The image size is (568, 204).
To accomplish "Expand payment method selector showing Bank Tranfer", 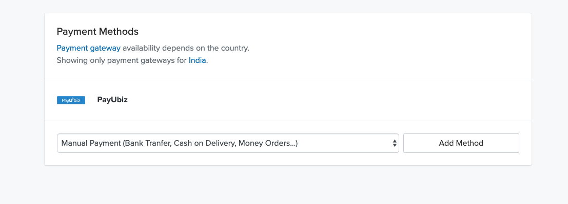I will click(228, 143).
